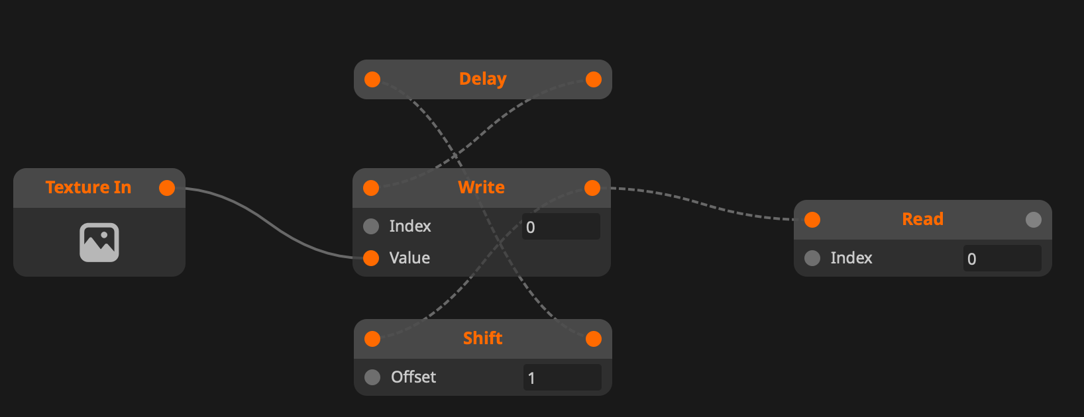1084x417 pixels.
Task: Click the Write node right header port
Action: point(592,188)
